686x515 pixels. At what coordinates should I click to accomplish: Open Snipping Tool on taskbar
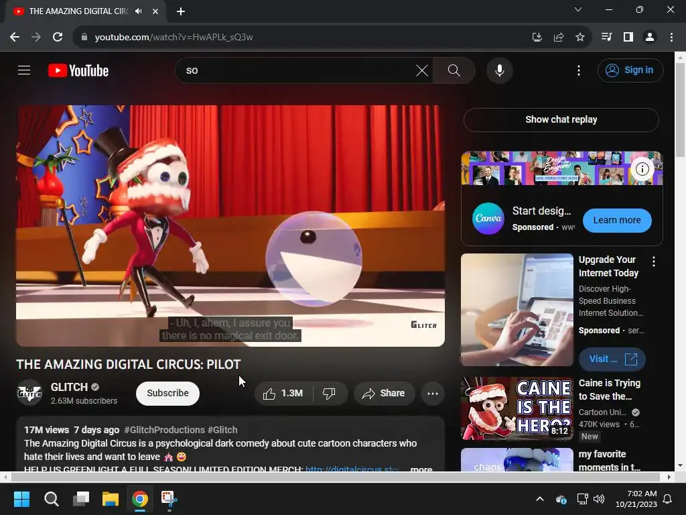coord(169,499)
